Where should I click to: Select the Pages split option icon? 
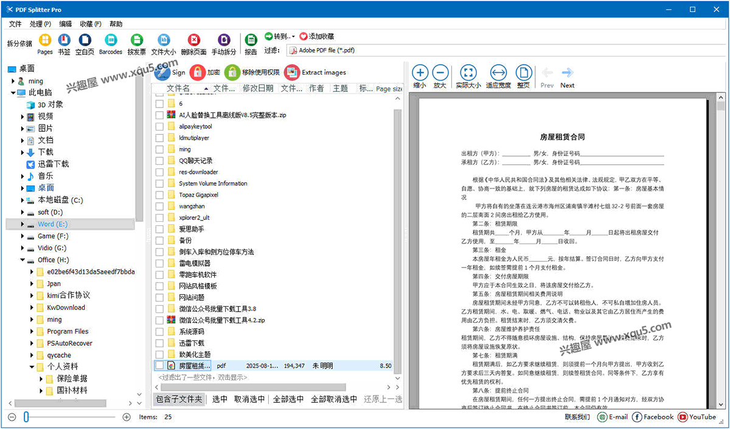[45, 40]
